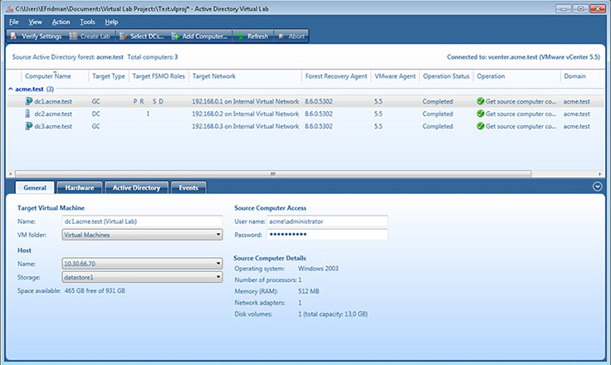Sort by Computer Name column header
This screenshot has height=365, width=611.
pos(55,76)
